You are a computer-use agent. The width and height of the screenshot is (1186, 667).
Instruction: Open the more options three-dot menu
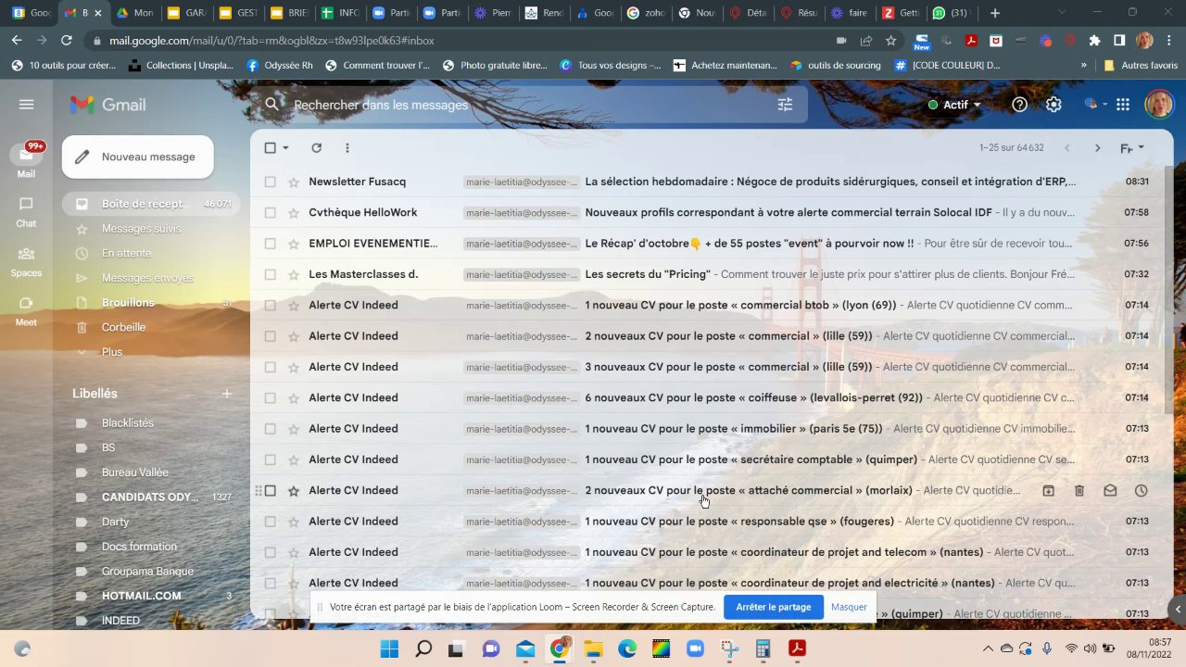pos(347,148)
